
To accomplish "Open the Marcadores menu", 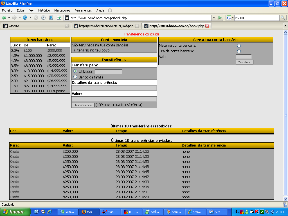I will 62,10.
